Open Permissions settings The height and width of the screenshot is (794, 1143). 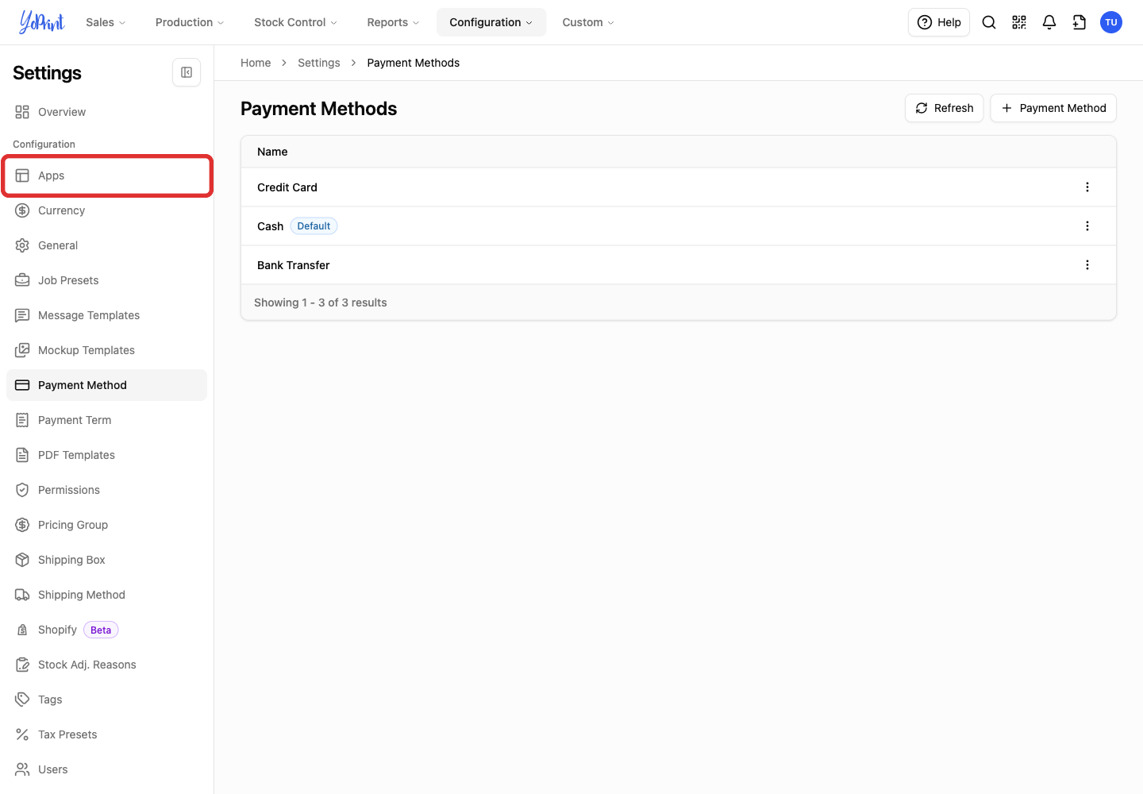click(x=106, y=490)
